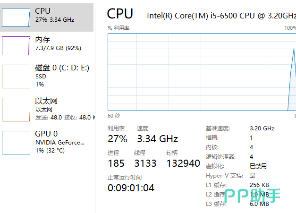The width and height of the screenshot is (296, 213).
Task: Click the orange 以太网 mini-graph thumbnail
Action: tap(16, 110)
